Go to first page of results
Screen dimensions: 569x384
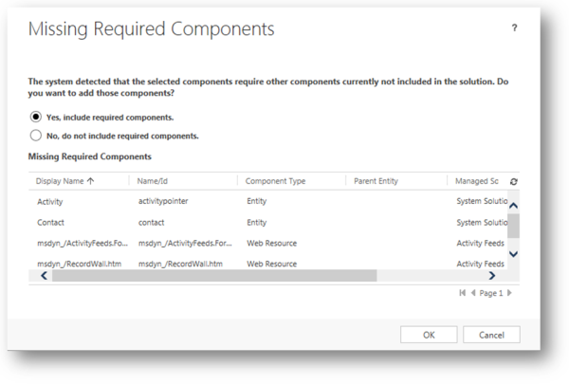463,293
